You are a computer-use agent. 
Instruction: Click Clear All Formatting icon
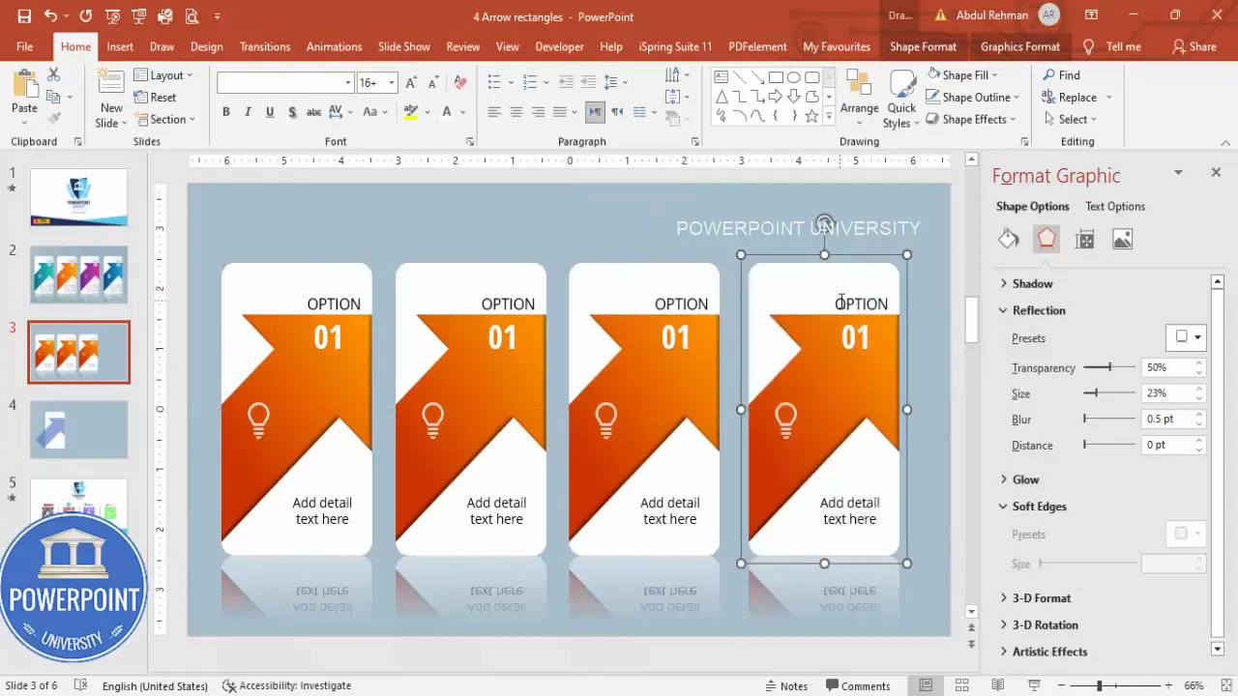[460, 83]
